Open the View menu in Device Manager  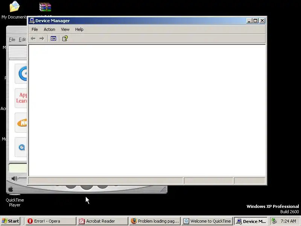(x=65, y=29)
